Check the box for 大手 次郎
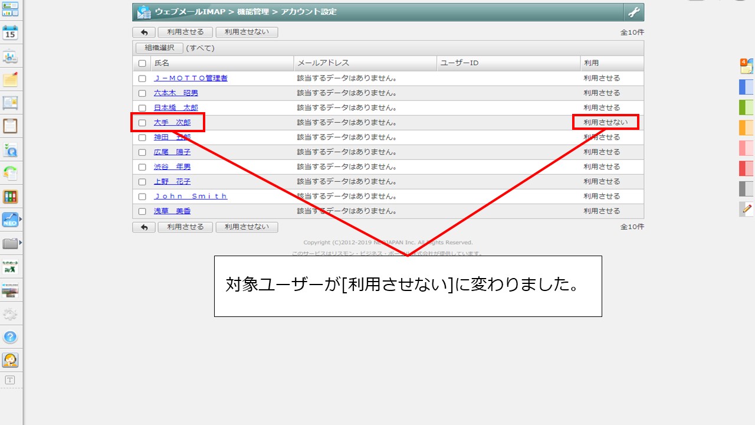 tap(142, 123)
